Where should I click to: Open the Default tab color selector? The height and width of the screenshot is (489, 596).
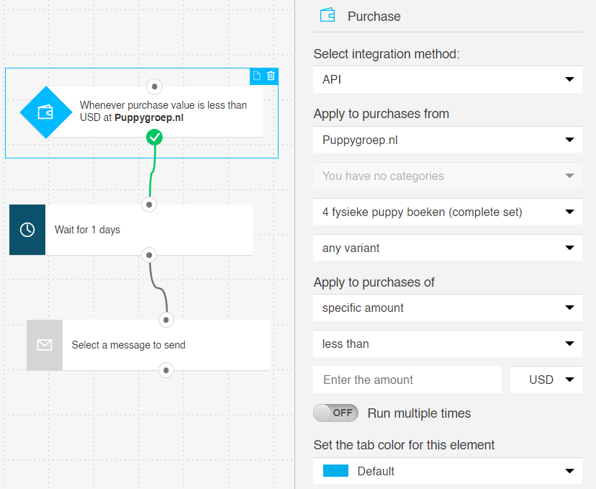448,471
